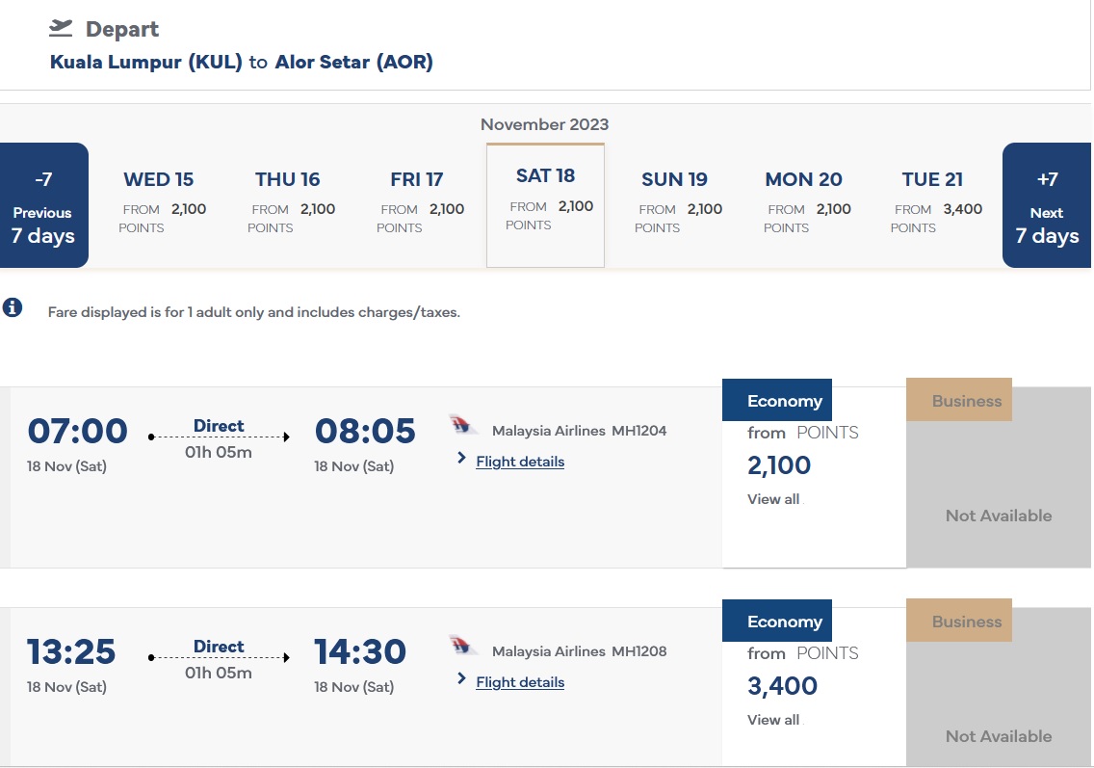This screenshot has height=768, width=1094.
Task: Open Flight details link for MH1204
Action: 520,462
